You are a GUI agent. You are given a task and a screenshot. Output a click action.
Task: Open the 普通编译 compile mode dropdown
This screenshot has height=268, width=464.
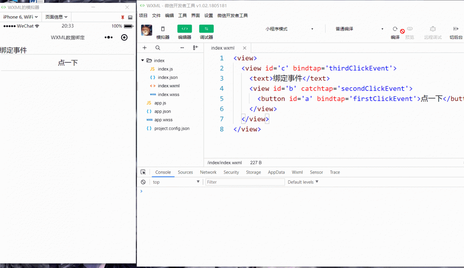pyautogui.click(x=359, y=29)
